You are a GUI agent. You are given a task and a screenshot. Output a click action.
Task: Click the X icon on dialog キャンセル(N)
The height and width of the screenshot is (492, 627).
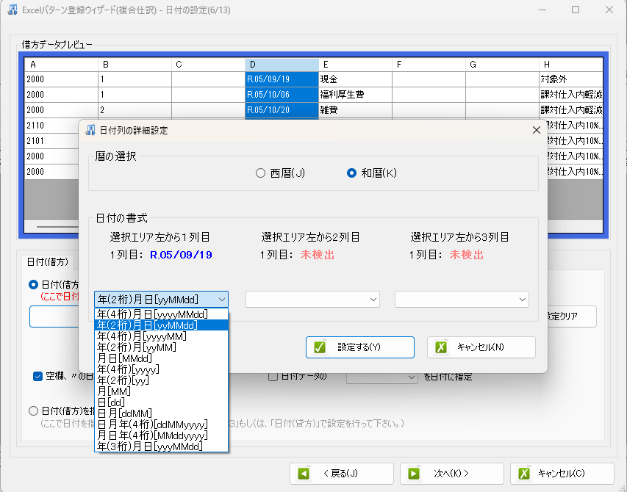tap(441, 347)
